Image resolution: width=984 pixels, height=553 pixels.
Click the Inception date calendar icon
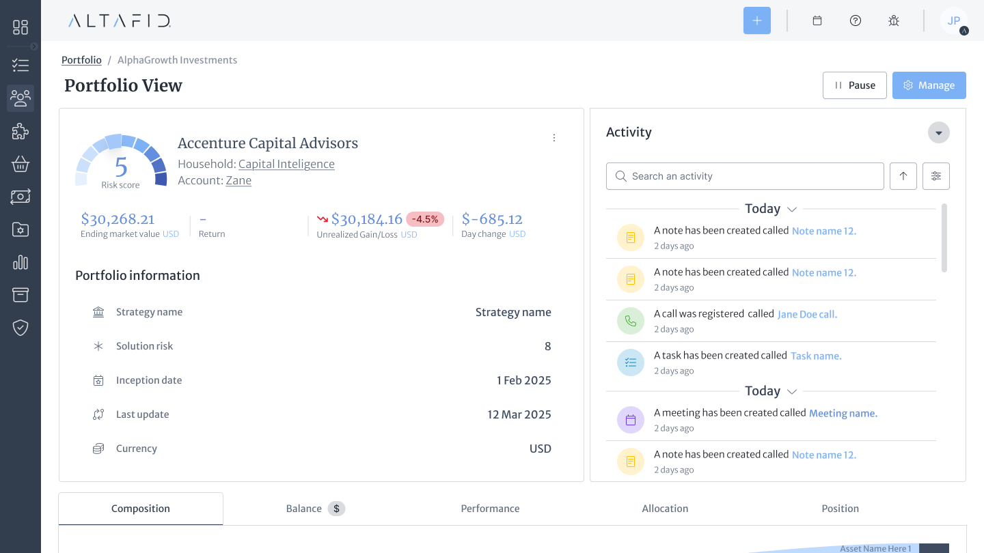(98, 380)
